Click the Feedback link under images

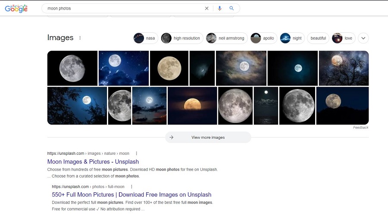coord(360,128)
